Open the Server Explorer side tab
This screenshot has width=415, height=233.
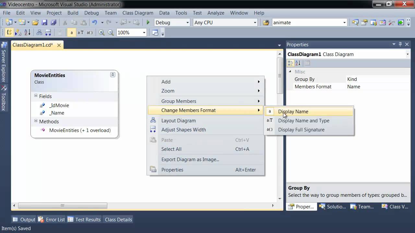[x=4, y=62]
